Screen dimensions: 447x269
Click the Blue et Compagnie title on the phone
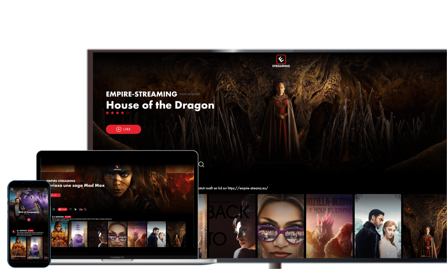coord(29,212)
